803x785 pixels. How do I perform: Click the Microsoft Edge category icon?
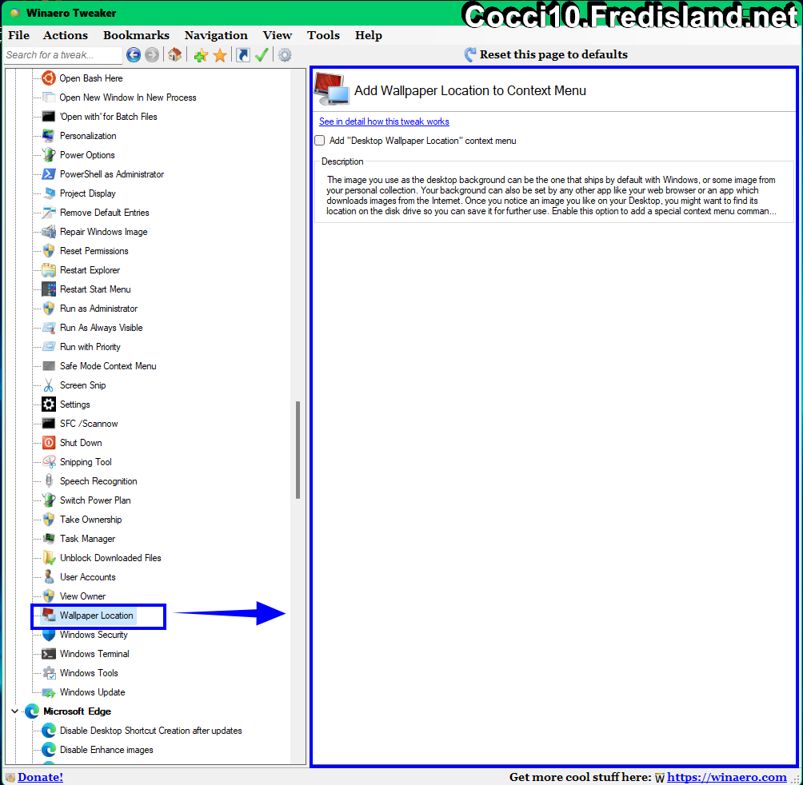point(32,711)
